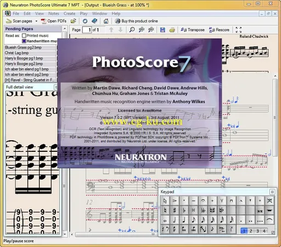Click the fermata key on Keypad
This screenshot has width=281, height=247.
coord(203,201)
